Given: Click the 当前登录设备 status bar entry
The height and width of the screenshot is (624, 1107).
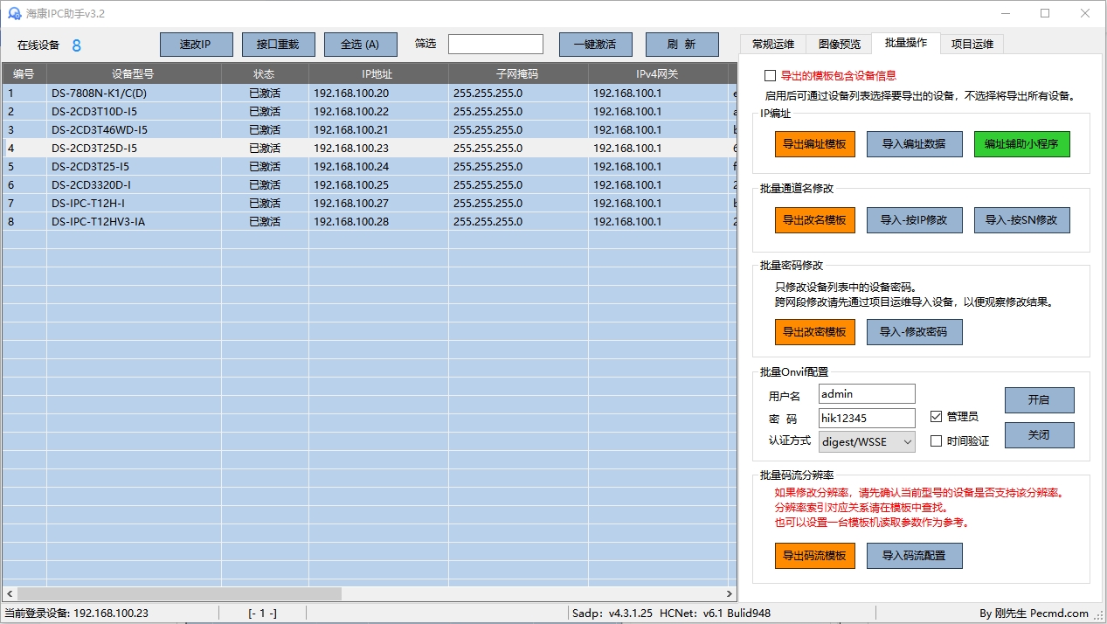Looking at the screenshot, I should click(x=77, y=614).
